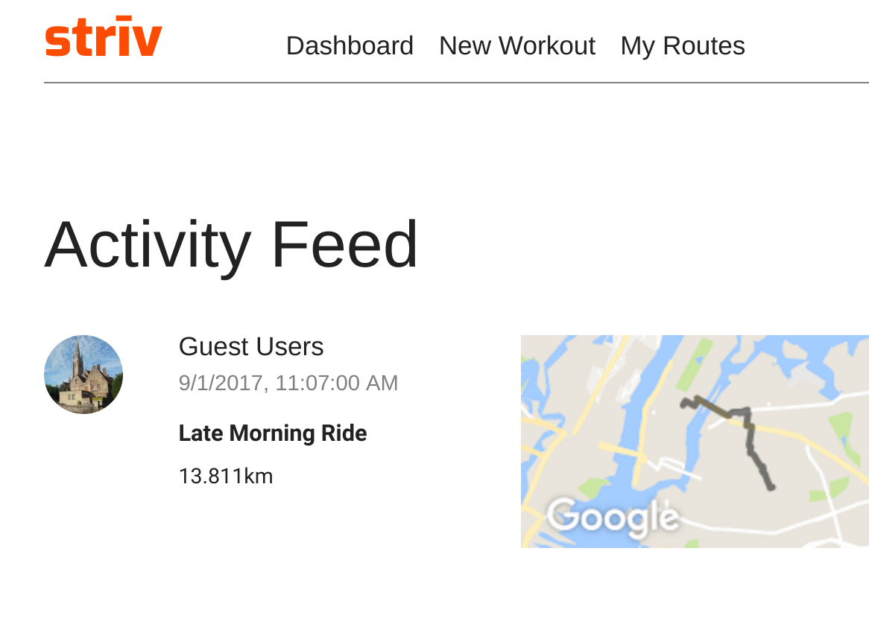The image size is (869, 630).
Task: Click the Guest Users avatar photo
Action: click(x=83, y=375)
